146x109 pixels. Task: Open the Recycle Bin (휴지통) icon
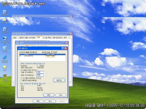5,49
